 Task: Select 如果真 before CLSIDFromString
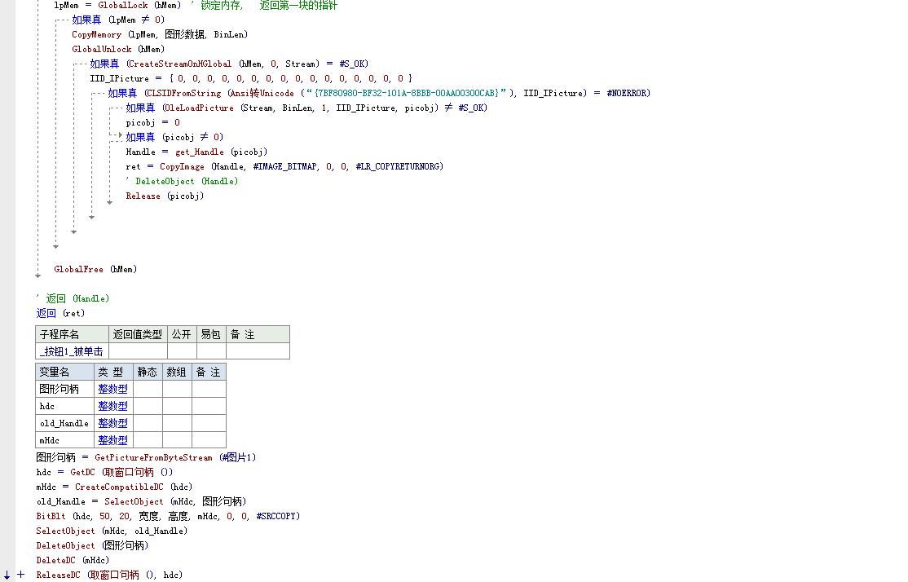pyautogui.click(x=122, y=93)
